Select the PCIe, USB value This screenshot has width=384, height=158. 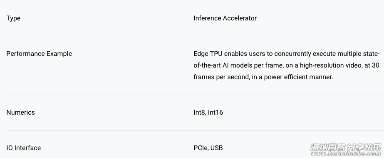(208, 148)
